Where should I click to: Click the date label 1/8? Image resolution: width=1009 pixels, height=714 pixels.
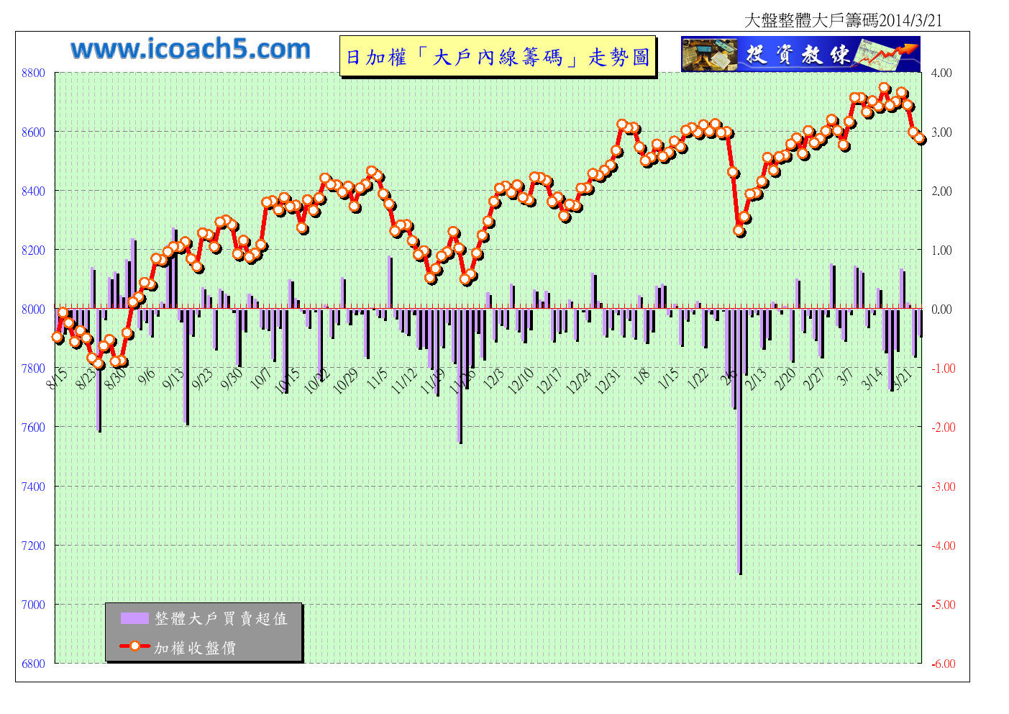point(643,376)
